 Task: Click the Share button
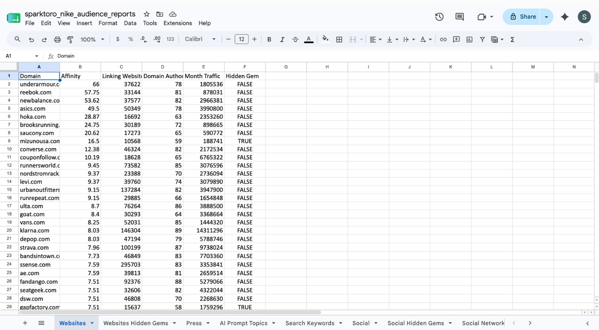pos(521,17)
